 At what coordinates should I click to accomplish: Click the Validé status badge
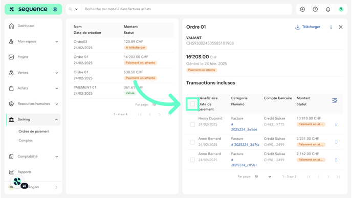(130, 93)
